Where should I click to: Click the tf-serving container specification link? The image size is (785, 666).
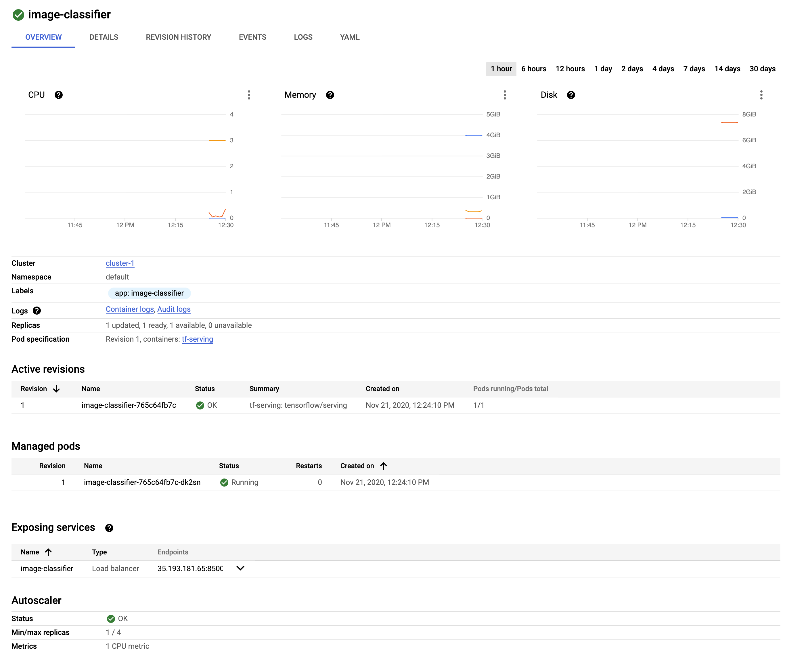(197, 339)
